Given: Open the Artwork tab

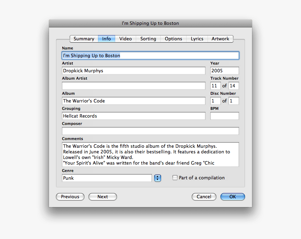Looking at the screenshot, I should point(220,39).
